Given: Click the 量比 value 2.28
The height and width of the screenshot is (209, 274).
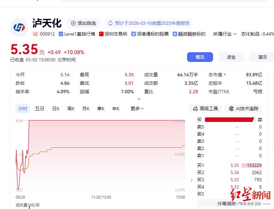Looking at the screenshot, I should click(194, 92).
